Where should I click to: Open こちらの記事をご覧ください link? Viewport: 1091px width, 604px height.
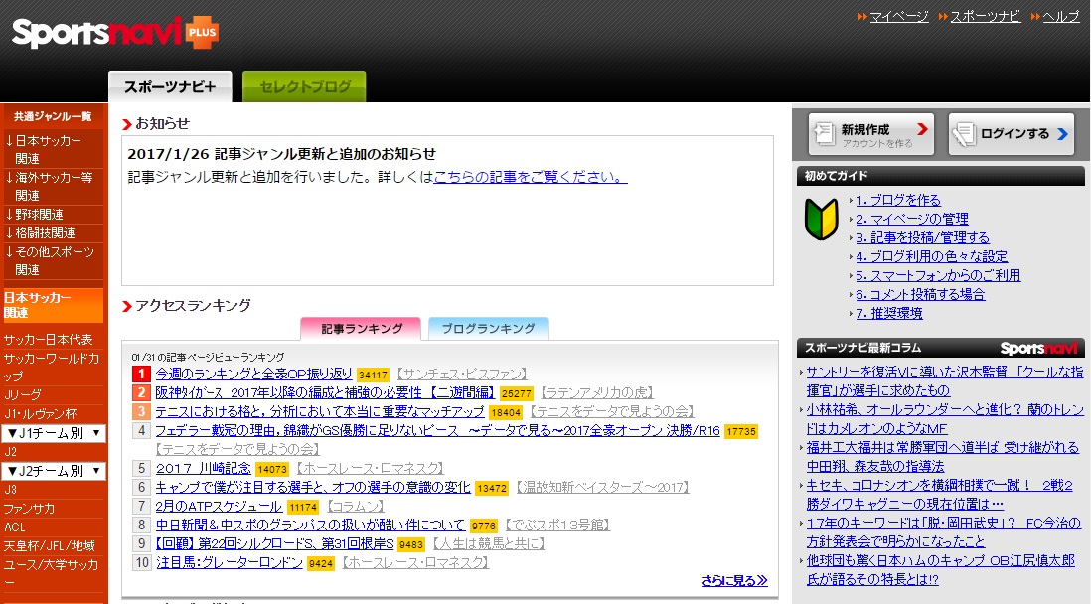click(x=531, y=177)
